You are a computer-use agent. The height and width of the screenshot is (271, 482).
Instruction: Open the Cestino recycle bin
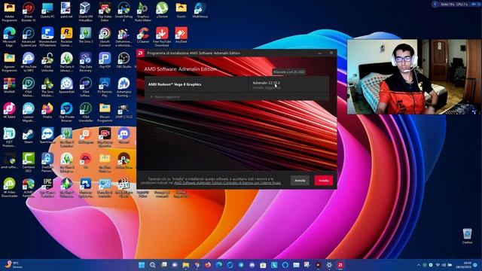[467, 236]
